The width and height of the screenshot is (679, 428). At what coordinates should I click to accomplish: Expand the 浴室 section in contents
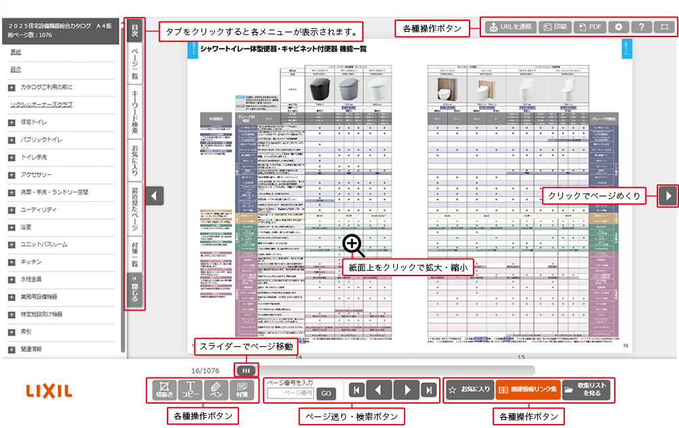click(x=11, y=227)
